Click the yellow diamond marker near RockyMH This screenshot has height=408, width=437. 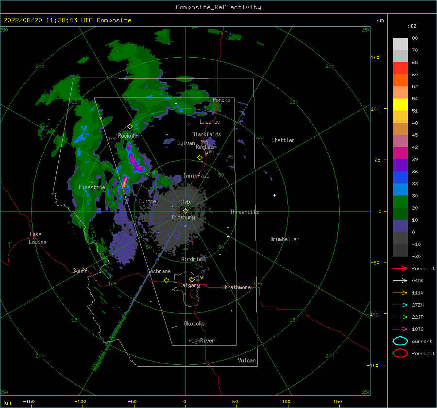[x=130, y=127]
